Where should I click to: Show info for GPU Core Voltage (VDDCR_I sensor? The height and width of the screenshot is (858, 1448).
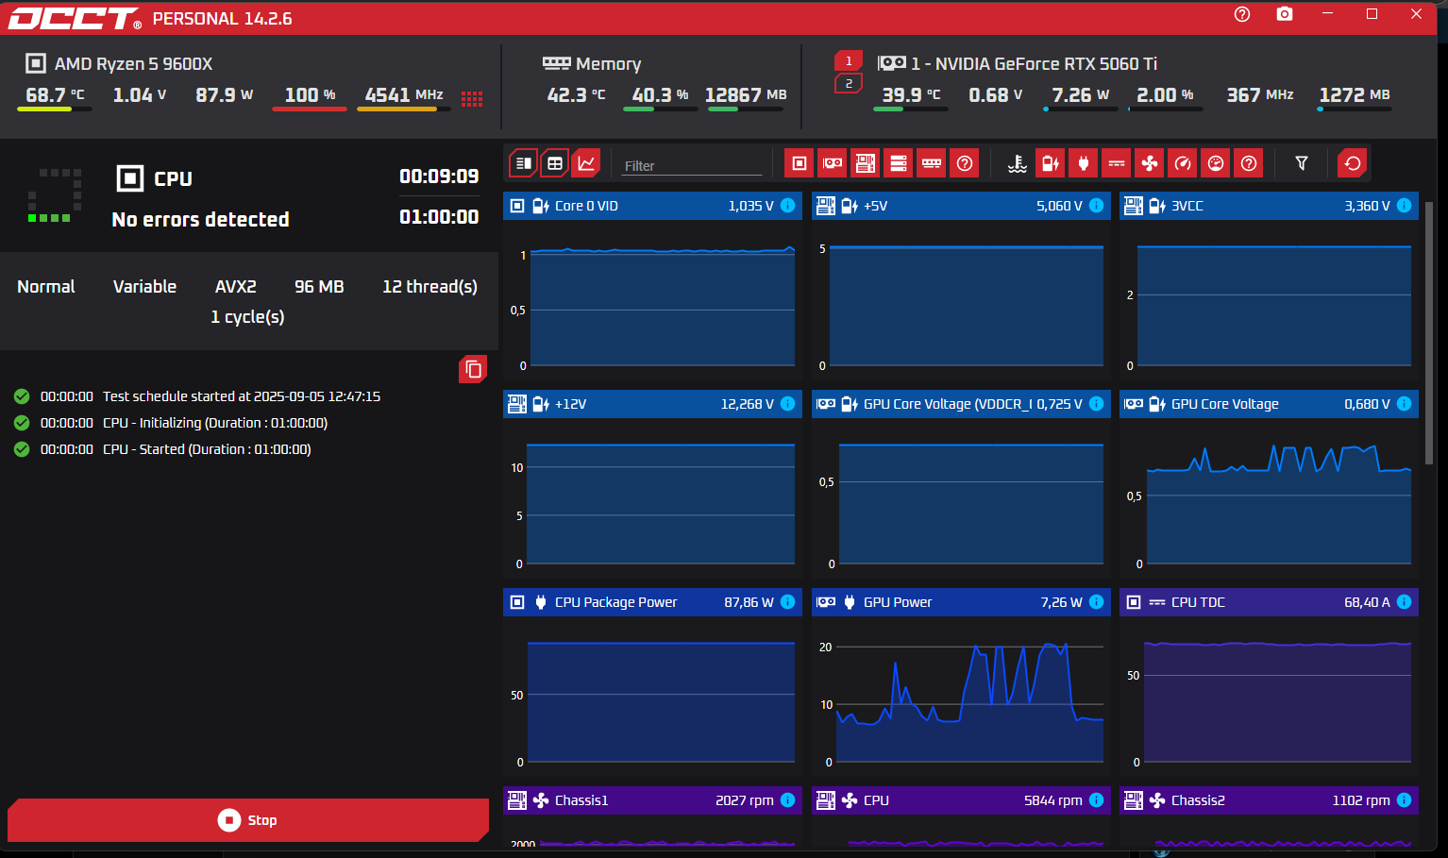[x=1097, y=404]
